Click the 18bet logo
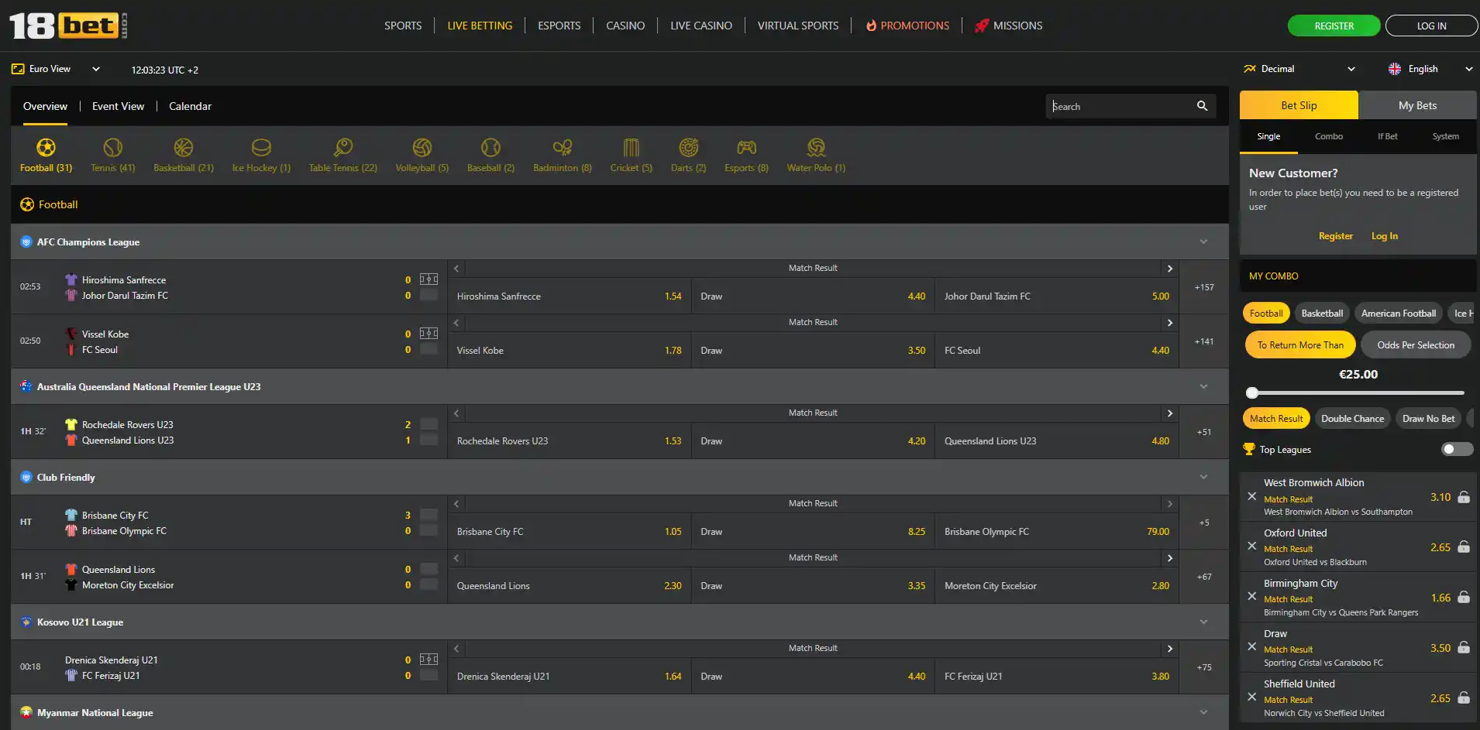This screenshot has height=730, width=1480. 68,26
